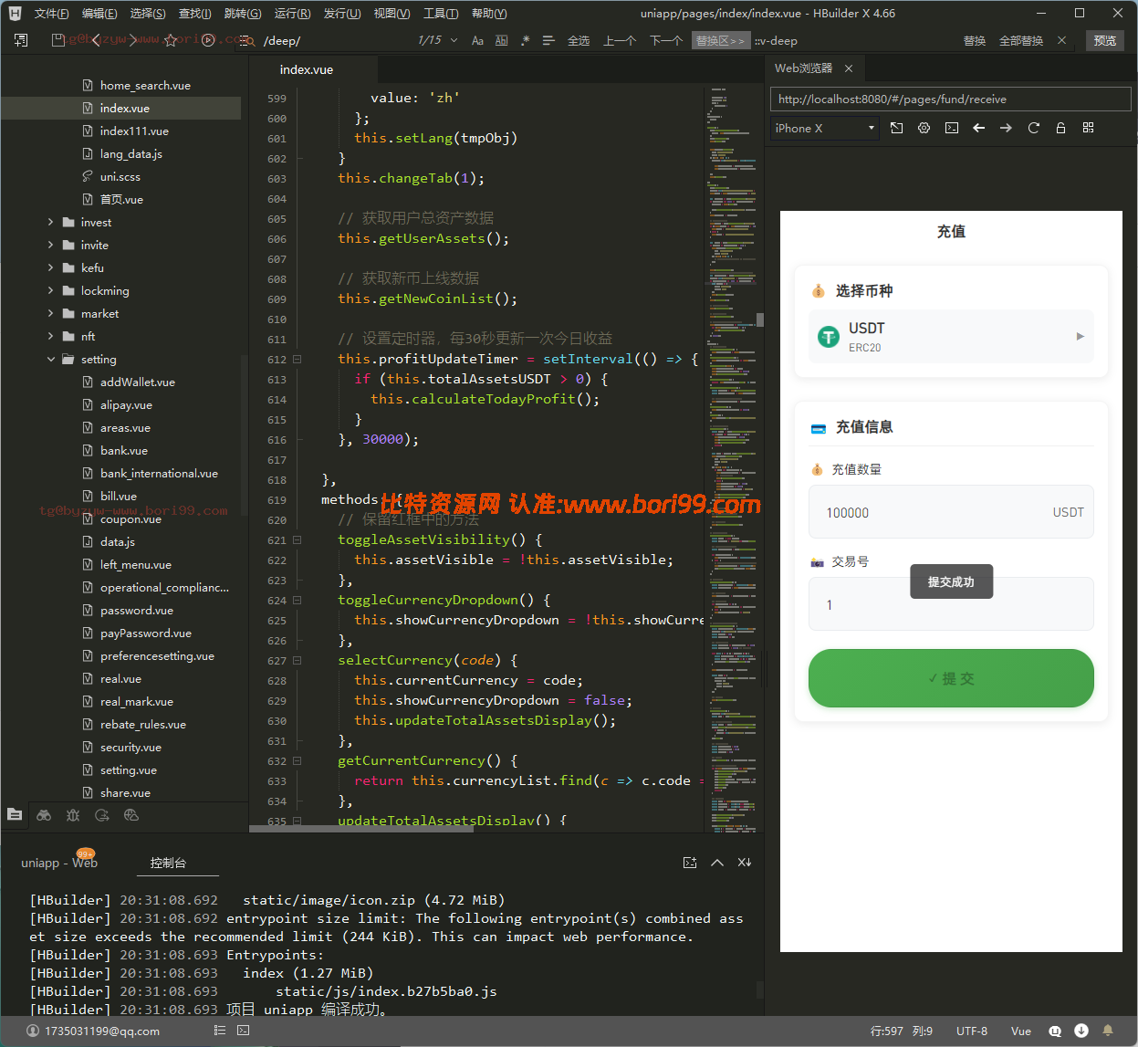Open the debug bug sidebar icon
Viewport: 1138px width, 1047px height.
coord(73,815)
